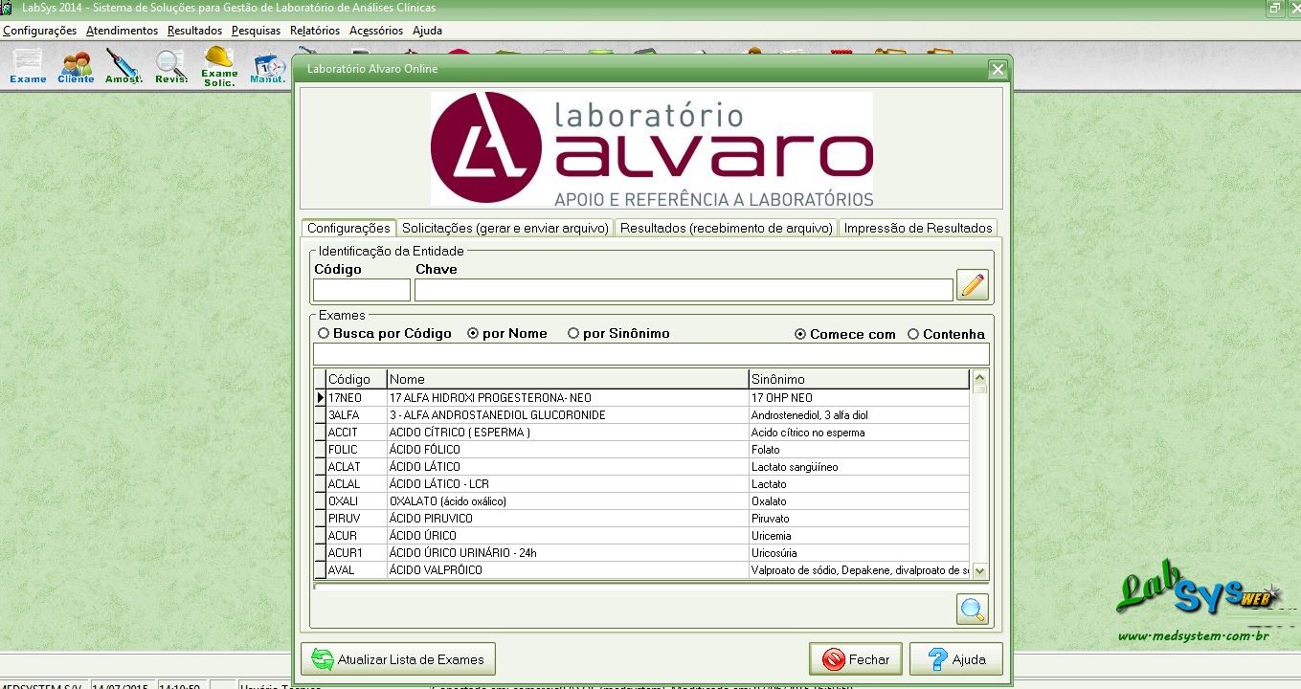Click synonym cell Piruvato
Image resolution: width=1301 pixels, height=689 pixels.
(x=859, y=519)
